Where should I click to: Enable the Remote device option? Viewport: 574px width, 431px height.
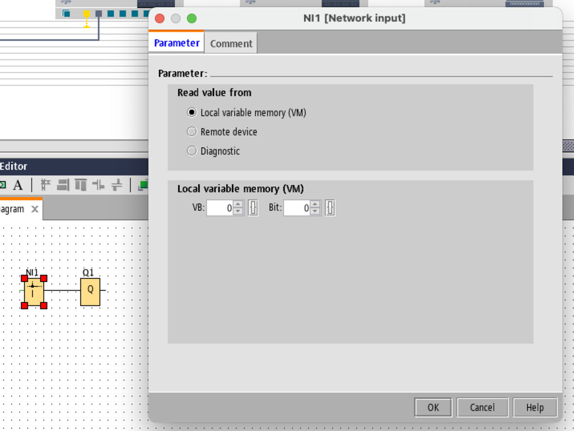pos(192,131)
